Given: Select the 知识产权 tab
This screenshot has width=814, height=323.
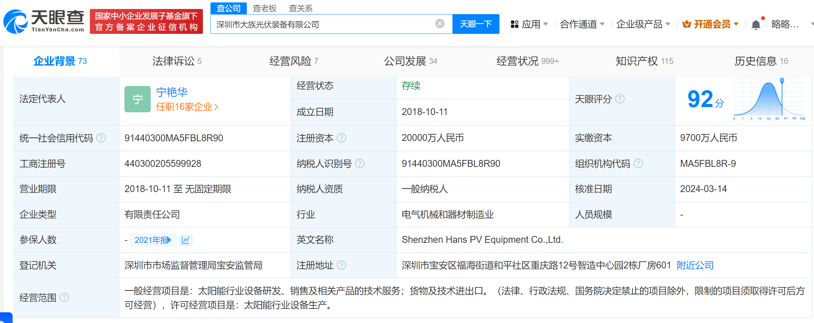Looking at the screenshot, I should pyautogui.click(x=644, y=61).
